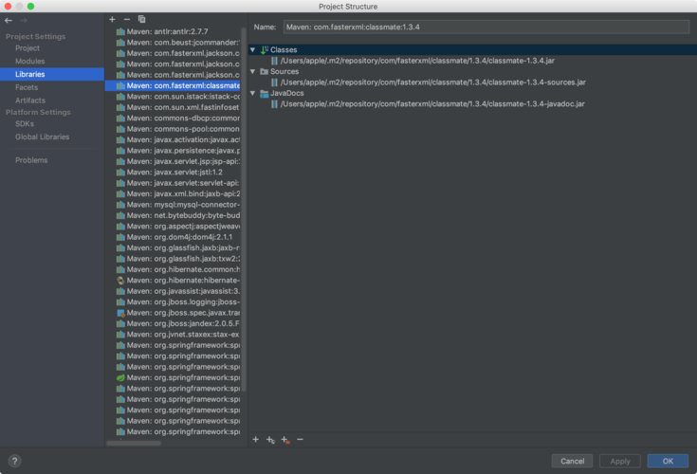This screenshot has height=474, width=697.
Task: Open the Modules settings page
Action: pos(29,62)
